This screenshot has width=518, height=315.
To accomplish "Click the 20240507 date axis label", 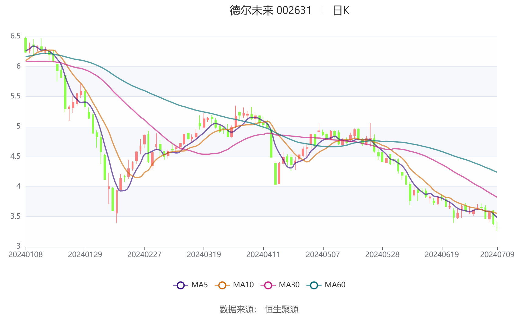I will point(323,254).
